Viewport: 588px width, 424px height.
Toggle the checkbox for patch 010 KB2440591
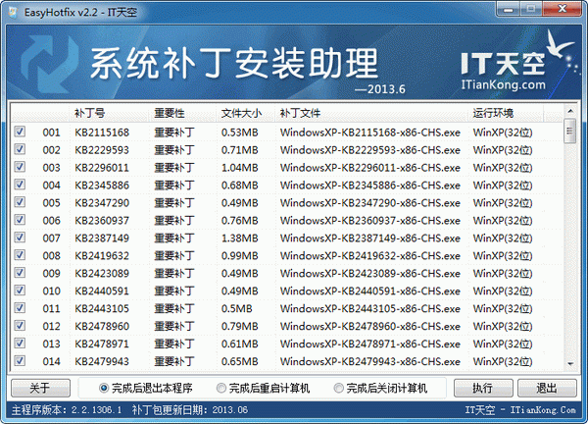(x=20, y=291)
